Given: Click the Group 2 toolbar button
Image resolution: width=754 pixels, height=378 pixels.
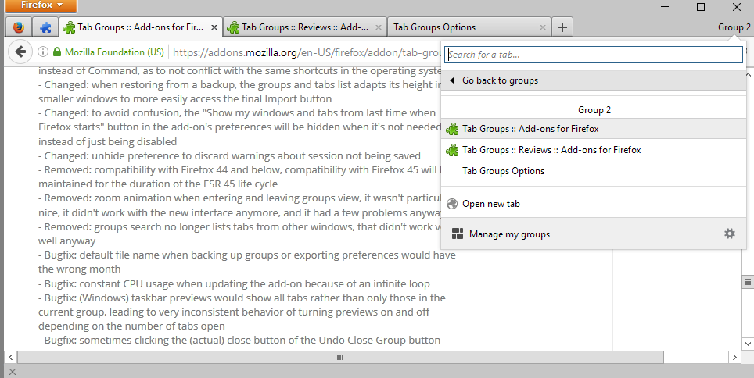Looking at the screenshot, I should [734, 27].
